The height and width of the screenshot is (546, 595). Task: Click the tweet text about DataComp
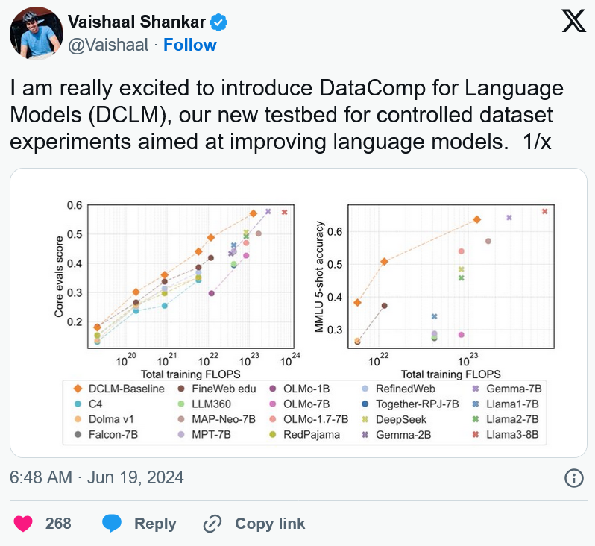point(286,115)
